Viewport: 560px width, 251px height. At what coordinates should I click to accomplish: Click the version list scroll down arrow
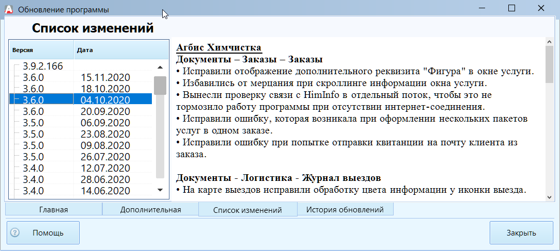click(x=160, y=190)
